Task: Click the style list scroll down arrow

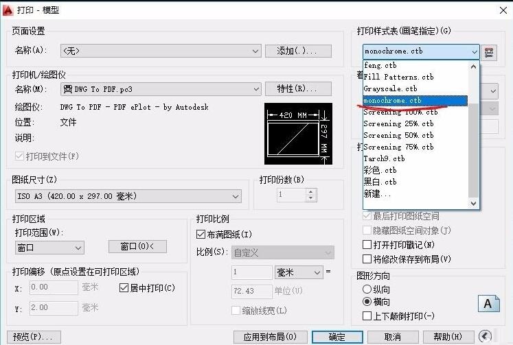Action: pyautogui.click(x=473, y=203)
